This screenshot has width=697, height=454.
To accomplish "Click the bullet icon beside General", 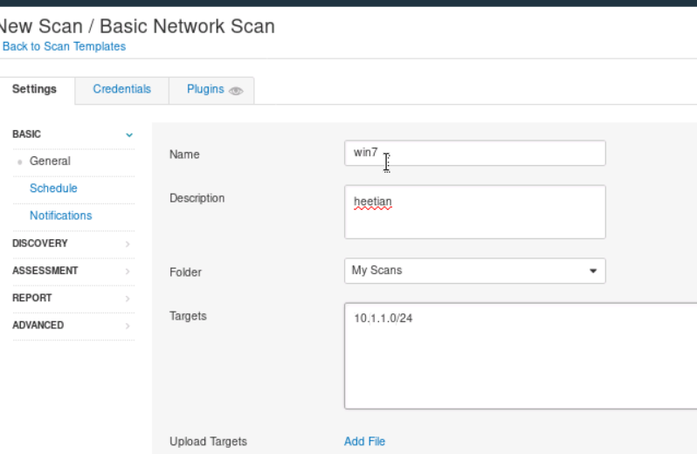I will 20,162.
